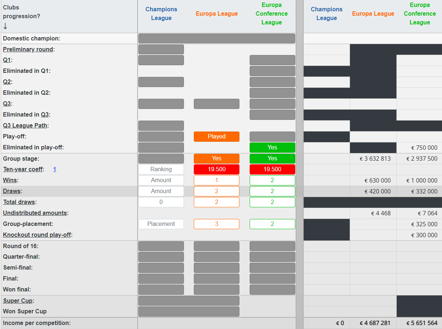Viewport: 442px width, 329px height.
Task: Toggle the Champions League Play-off button
Action: coord(161,137)
